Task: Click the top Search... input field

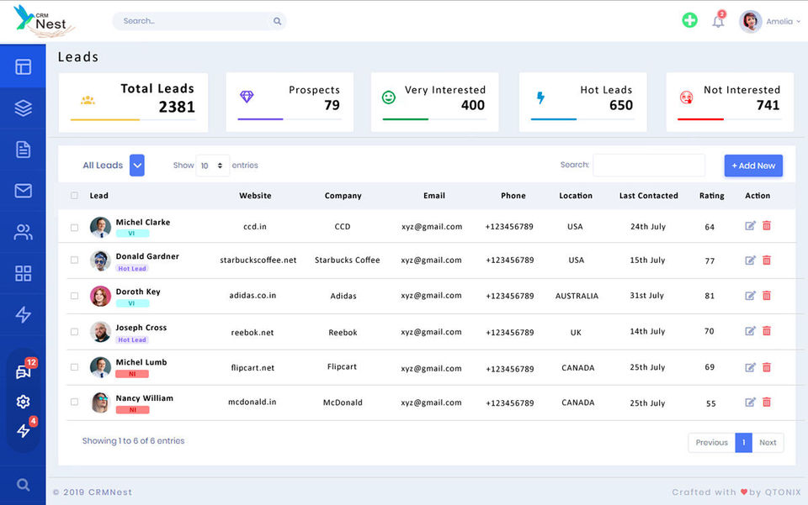Action: [199, 21]
